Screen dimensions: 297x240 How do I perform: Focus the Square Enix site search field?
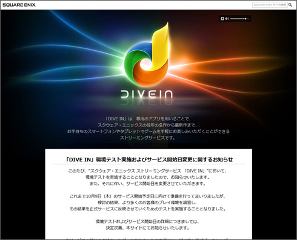point(270,5)
